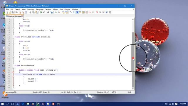Open Find with the binoculars icon

tap(48, 12)
